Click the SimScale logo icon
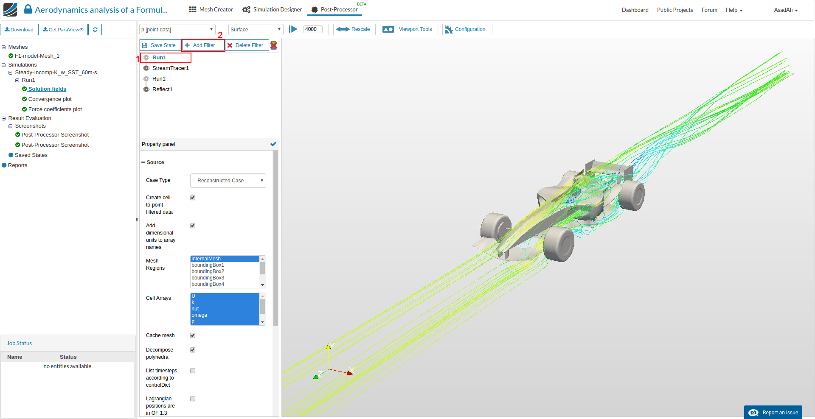Image resolution: width=815 pixels, height=419 pixels. [10, 9]
